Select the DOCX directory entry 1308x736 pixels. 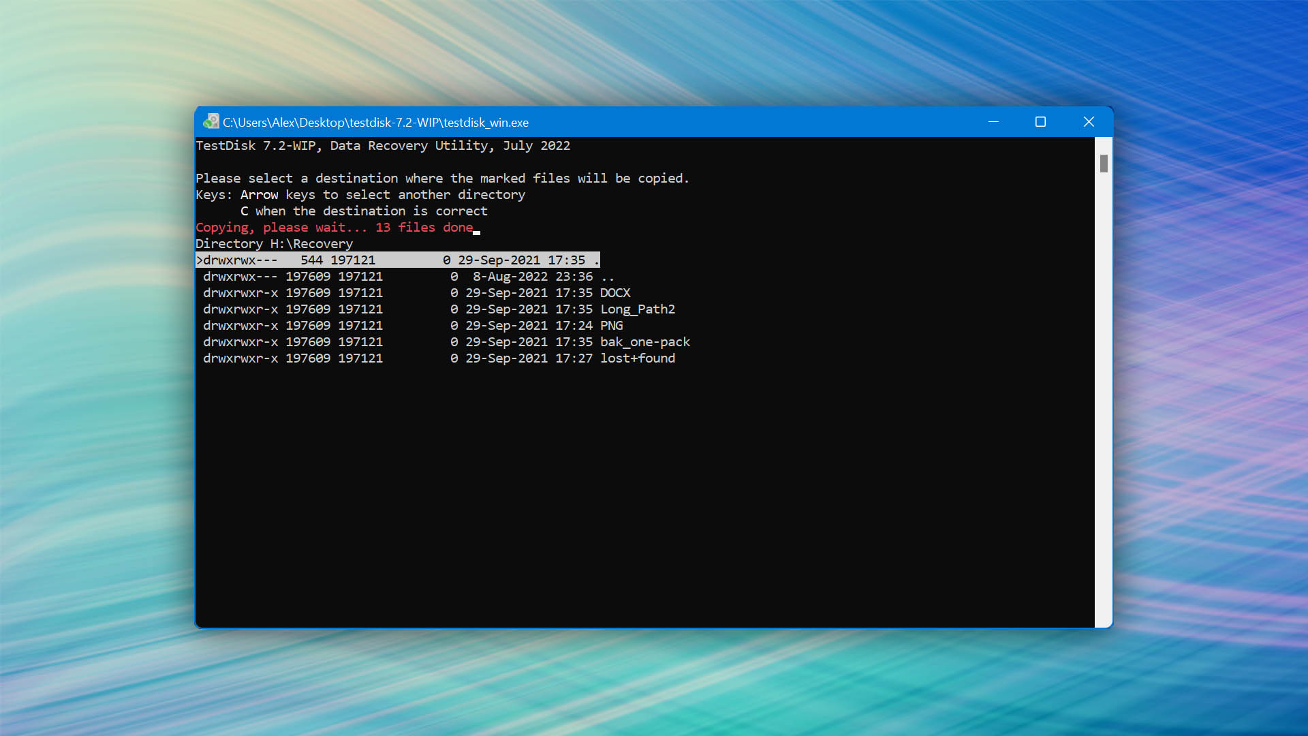point(417,293)
